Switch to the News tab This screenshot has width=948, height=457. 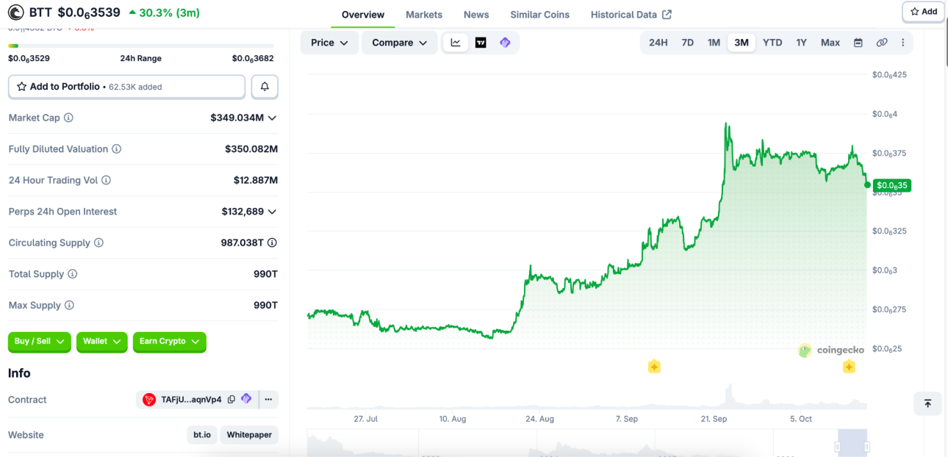tap(476, 15)
